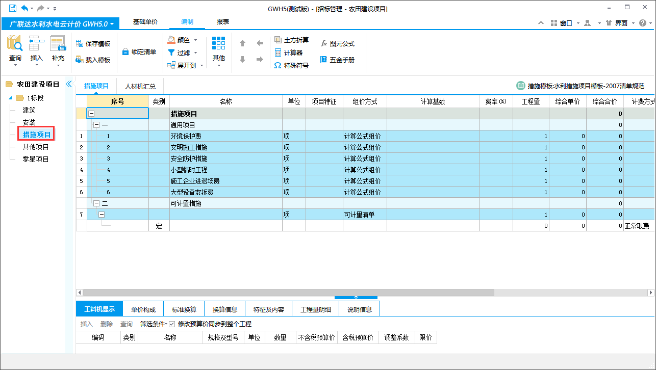Collapse the 一 通用项目 group
This screenshot has height=370, width=656.
pos(96,125)
